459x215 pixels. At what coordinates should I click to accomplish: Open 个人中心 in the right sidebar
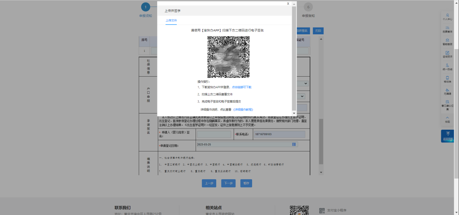click(447, 17)
